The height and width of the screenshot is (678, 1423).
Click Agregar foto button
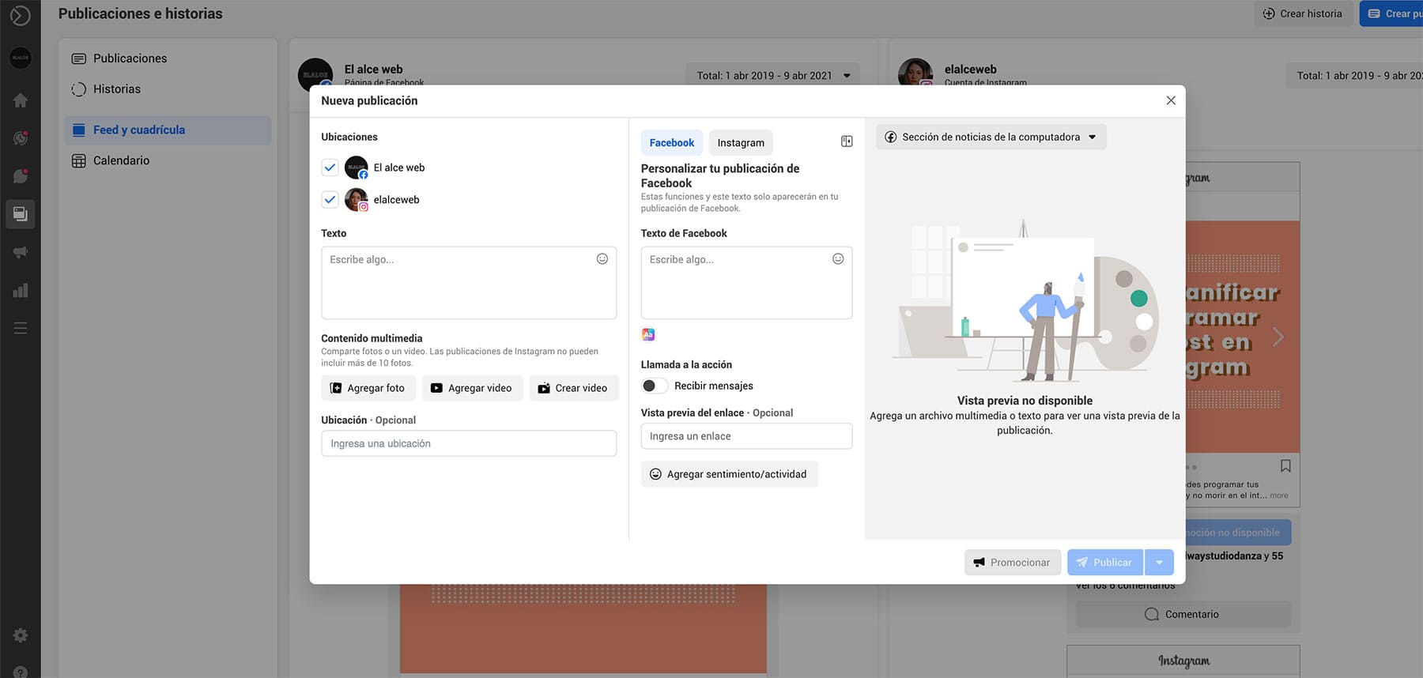pos(368,388)
